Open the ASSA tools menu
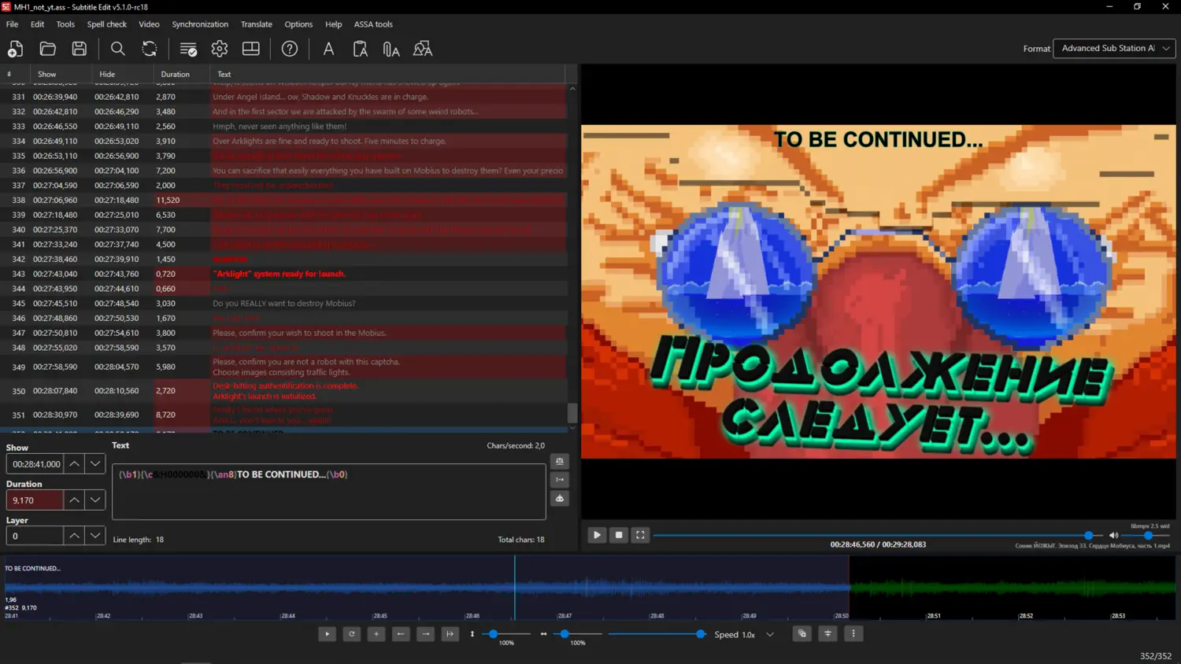 pos(373,24)
